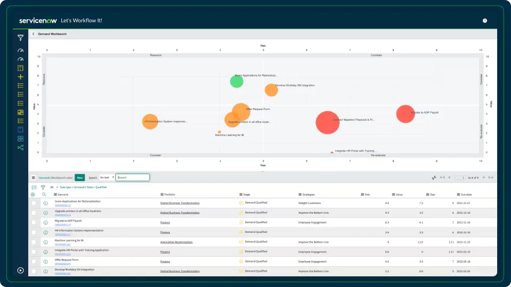
Task: Click the tag icon beside the filter breadcrumb
Action: click(x=34, y=188)
